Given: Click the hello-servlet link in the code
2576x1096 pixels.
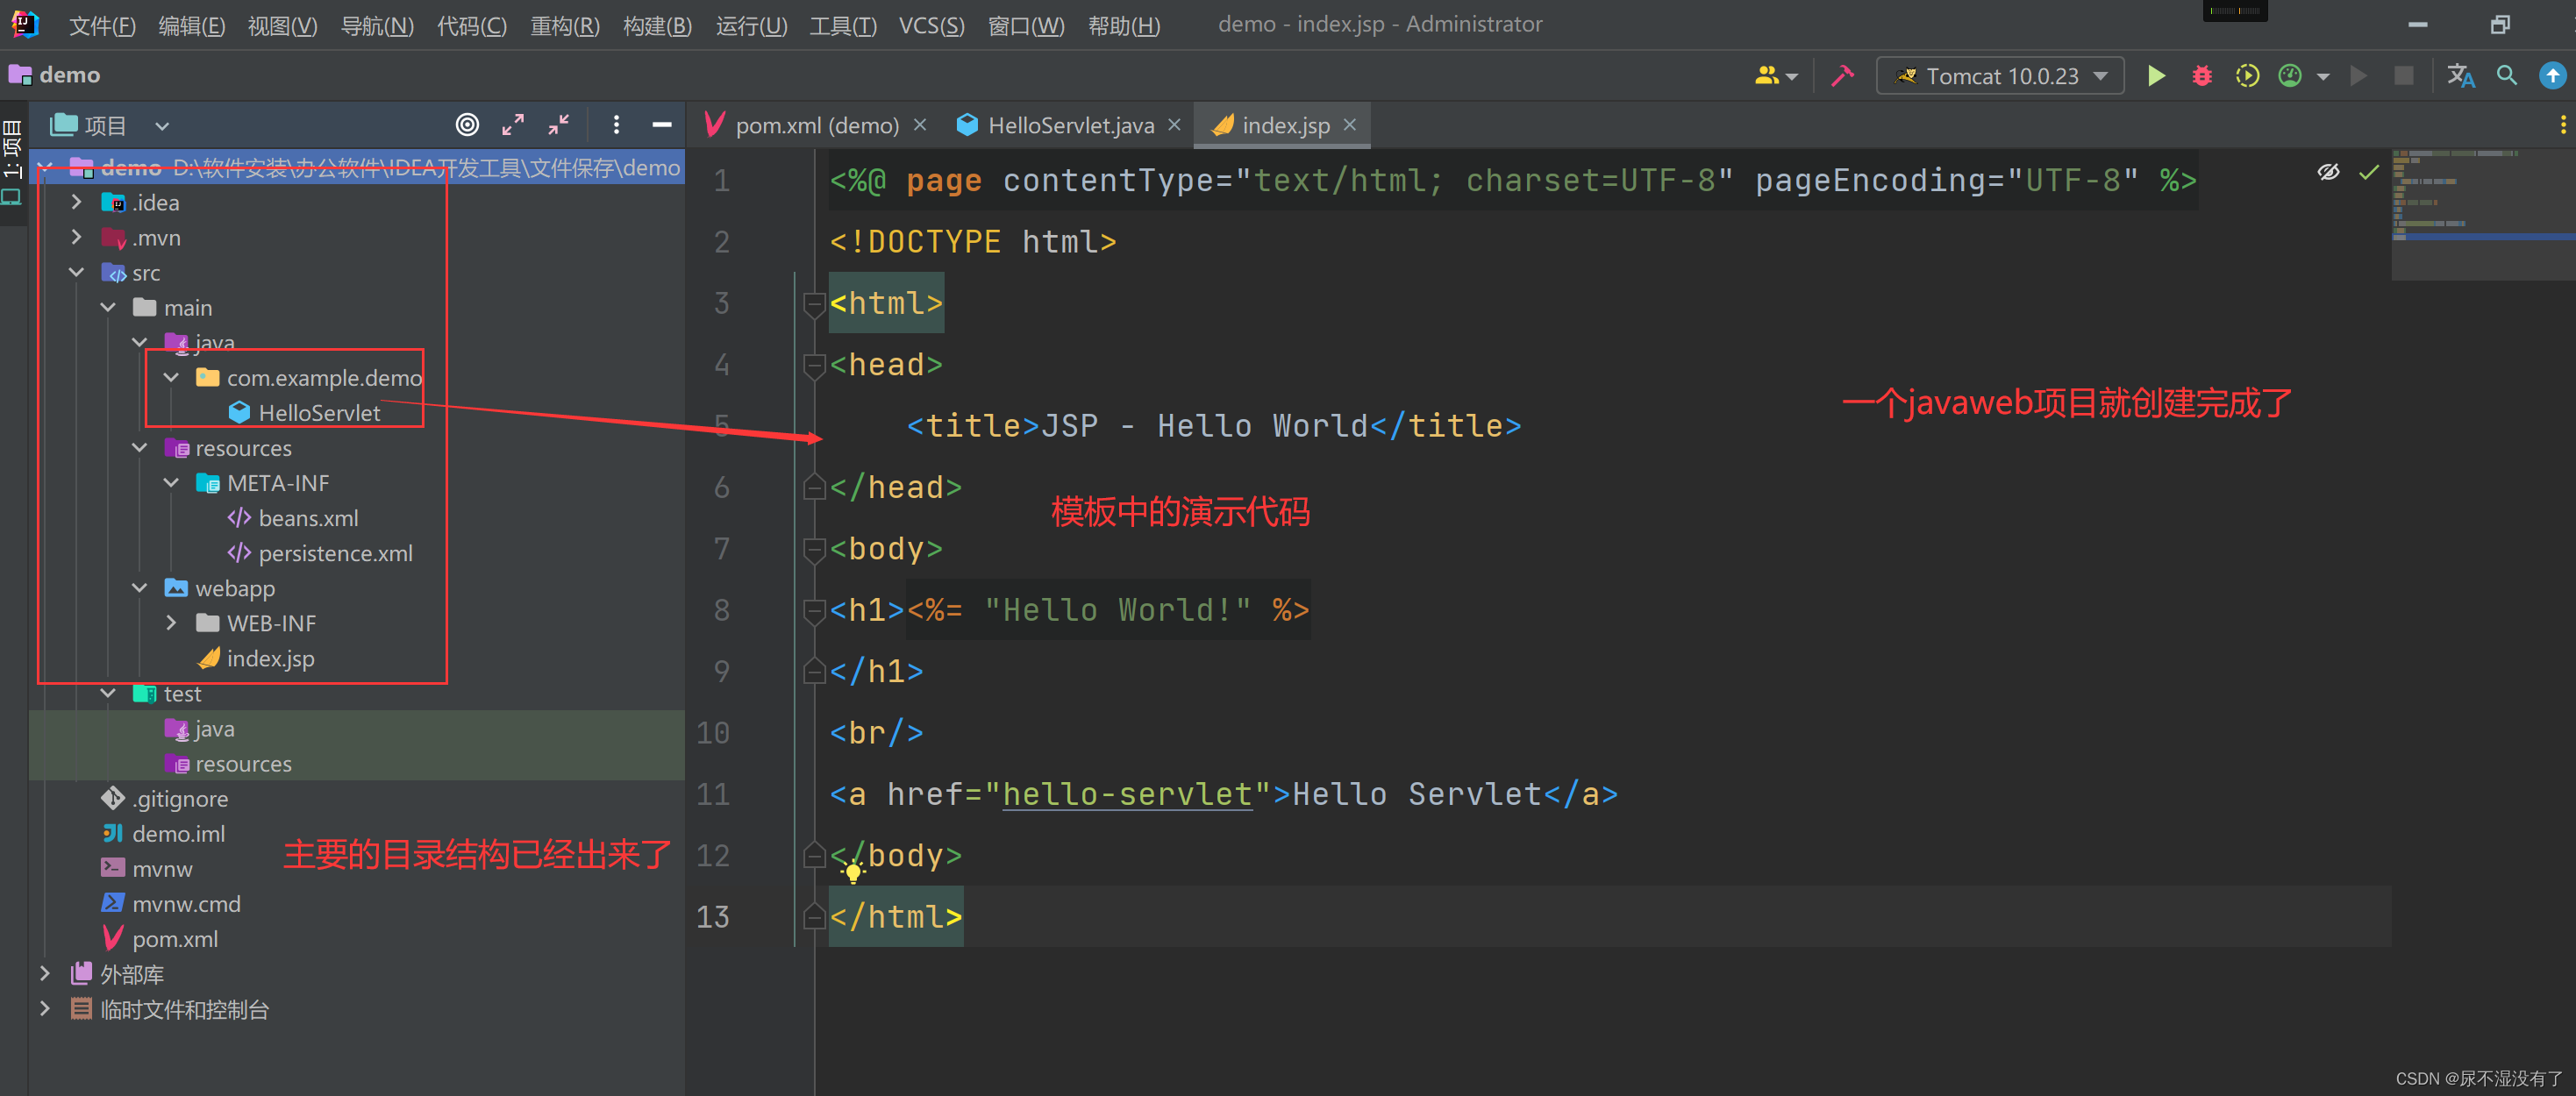Looking at the screenshot, I should click(1127, 794).
